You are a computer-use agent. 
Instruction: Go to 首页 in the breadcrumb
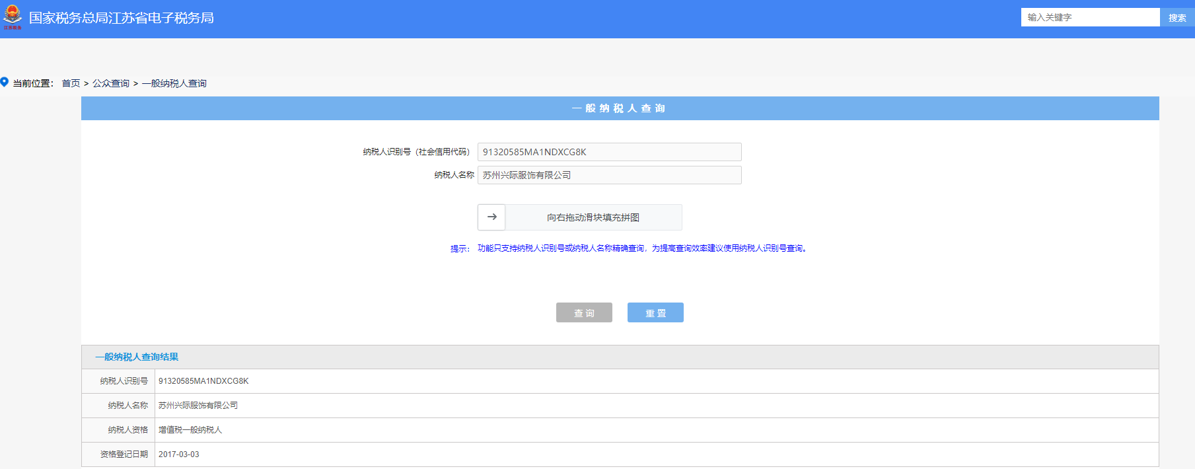pos(71,83)
